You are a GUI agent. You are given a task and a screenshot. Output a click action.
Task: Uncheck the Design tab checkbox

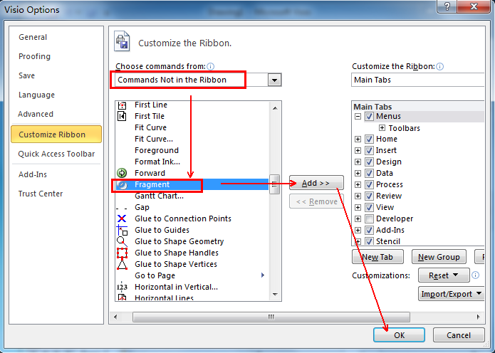pyautogui.click(x=369, y=162)
